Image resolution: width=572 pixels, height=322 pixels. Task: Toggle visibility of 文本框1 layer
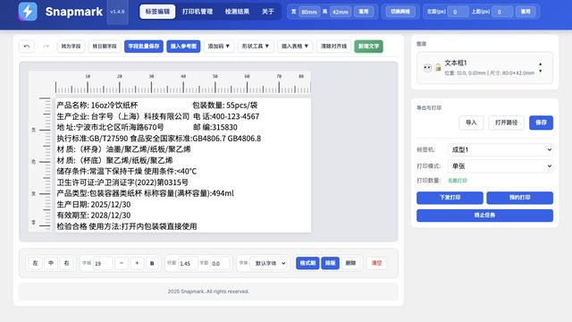(427, 68)
